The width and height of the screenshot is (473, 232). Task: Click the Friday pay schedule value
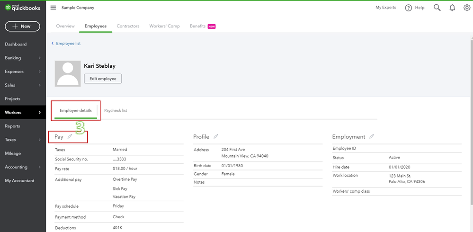(x=118, y=206)
